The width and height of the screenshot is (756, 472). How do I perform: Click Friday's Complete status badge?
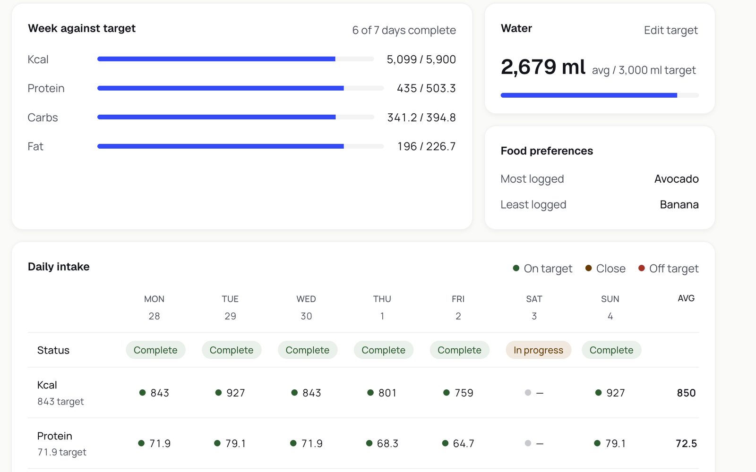coord(460,350)
